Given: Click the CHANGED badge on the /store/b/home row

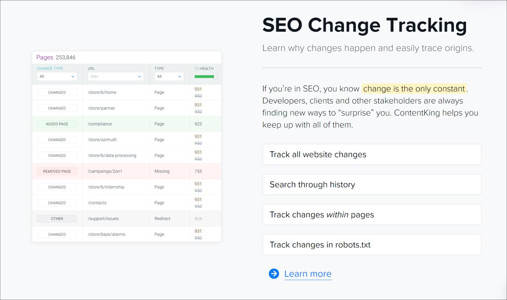Looking at the screenshot, I should [57, 92].
